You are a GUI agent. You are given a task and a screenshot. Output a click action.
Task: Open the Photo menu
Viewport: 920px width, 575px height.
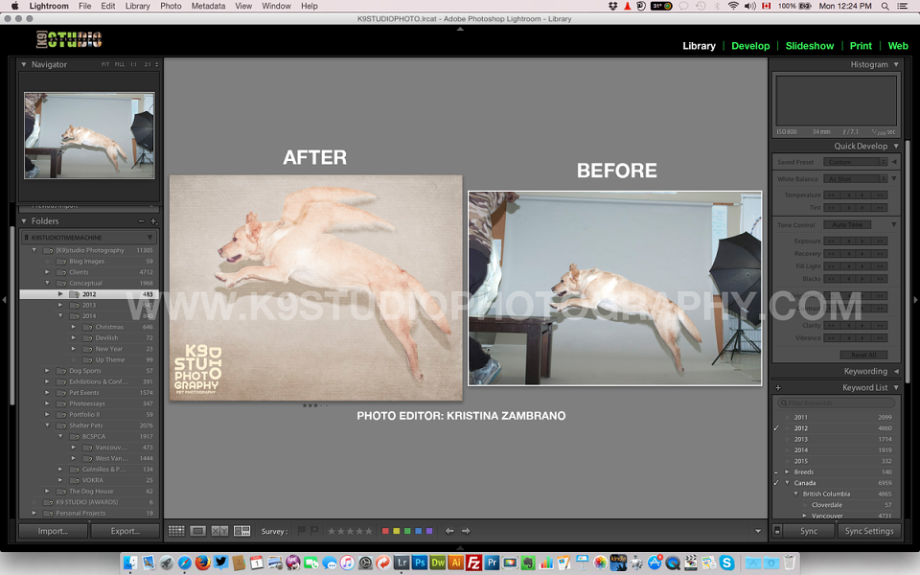click(x=171, y=6)
